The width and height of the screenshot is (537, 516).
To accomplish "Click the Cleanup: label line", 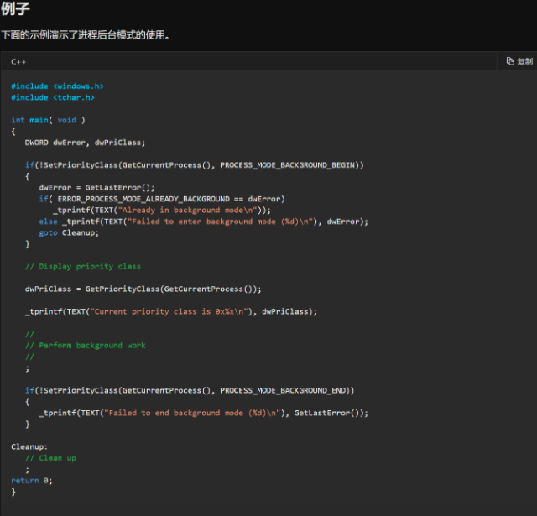I will coord(29,446).
